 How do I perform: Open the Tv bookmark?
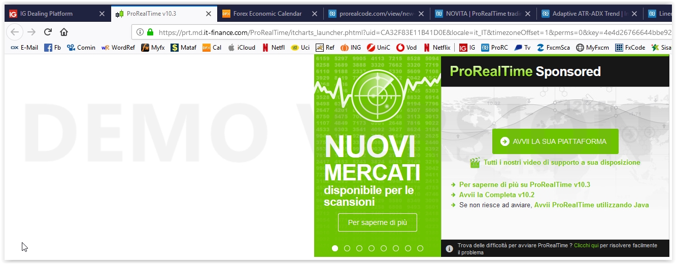tap(522, 48)
